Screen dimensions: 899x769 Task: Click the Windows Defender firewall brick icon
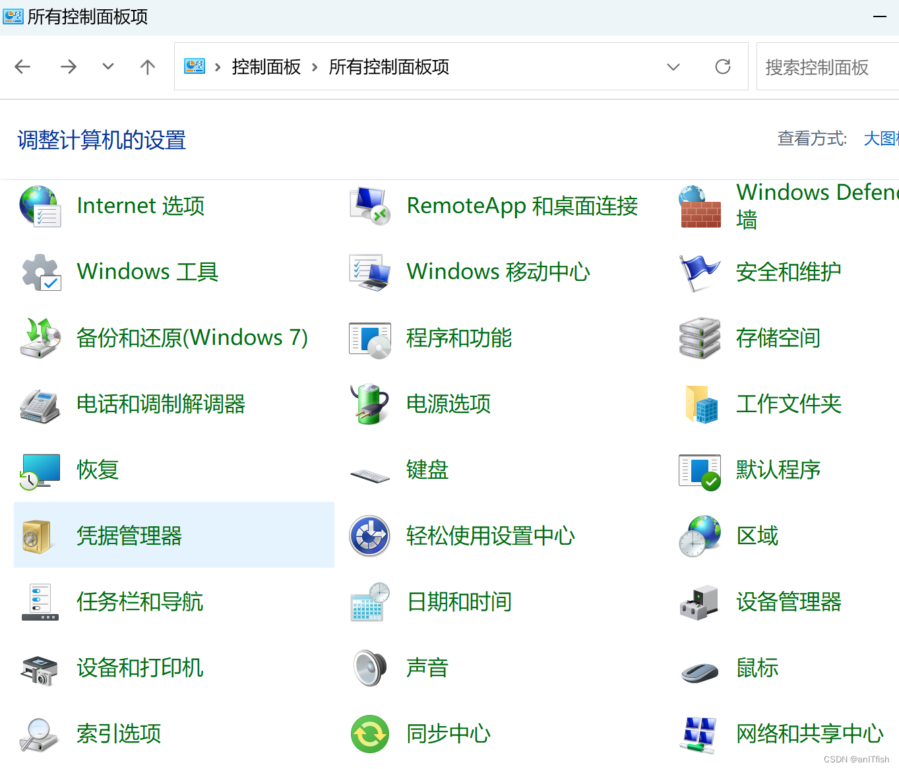coord(700,206)
